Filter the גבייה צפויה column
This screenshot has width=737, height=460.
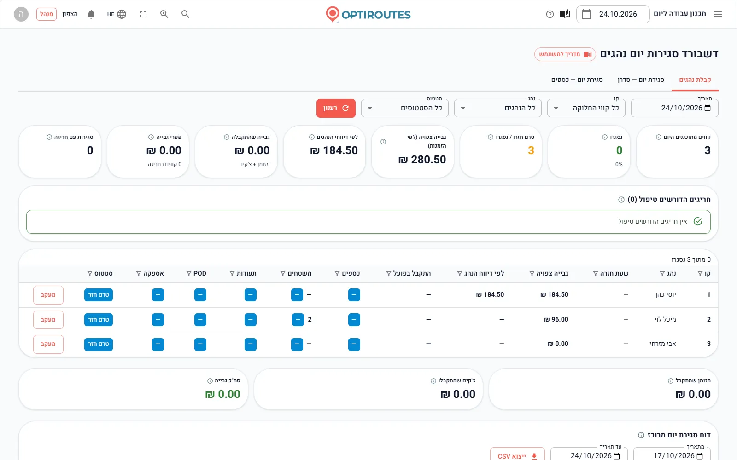pos(532,274)
